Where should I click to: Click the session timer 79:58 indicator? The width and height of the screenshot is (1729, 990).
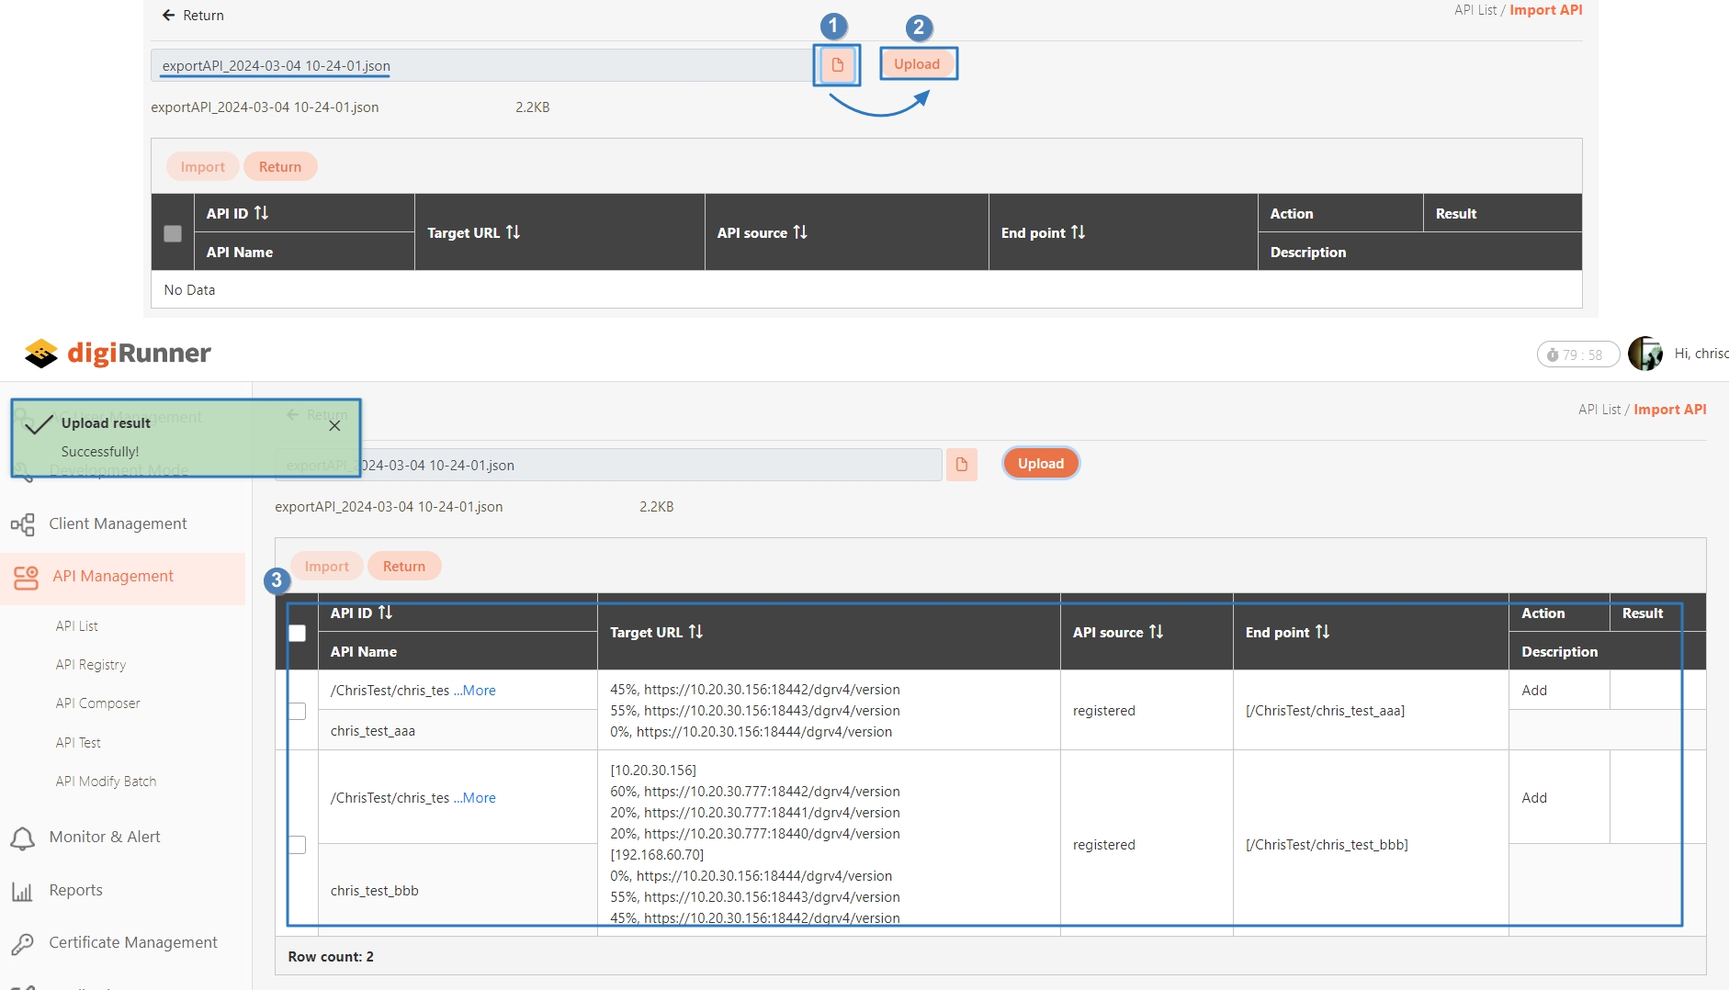(1577, 354)
